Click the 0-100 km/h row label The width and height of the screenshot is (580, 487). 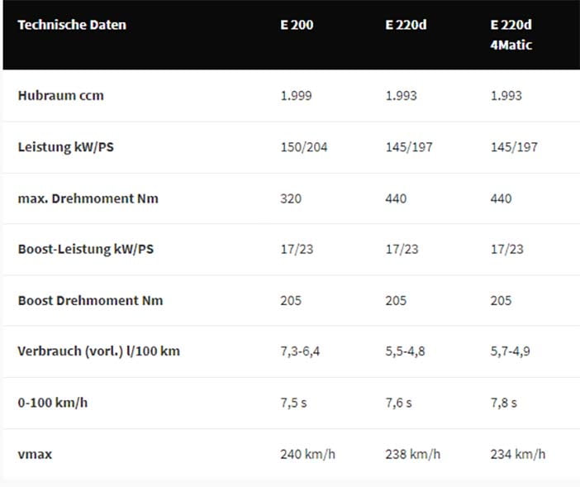[x=53, y=403]
